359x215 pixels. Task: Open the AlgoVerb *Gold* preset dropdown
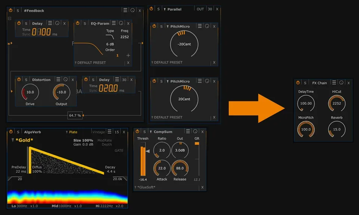click(22, 140)
